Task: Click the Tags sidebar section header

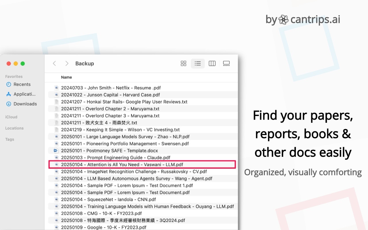Action: [x=9, y=139]
